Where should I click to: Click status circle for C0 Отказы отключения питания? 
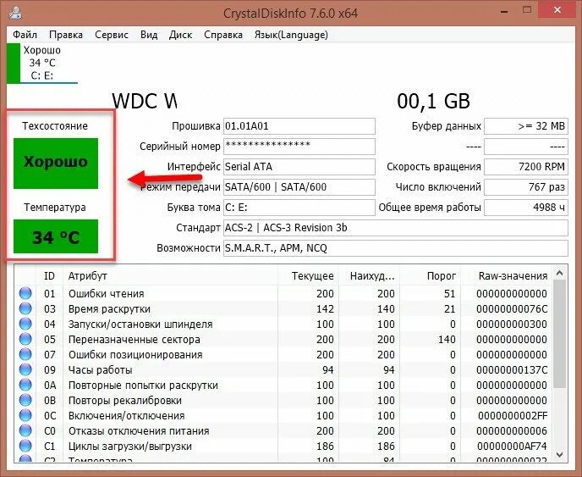[25, 430]
